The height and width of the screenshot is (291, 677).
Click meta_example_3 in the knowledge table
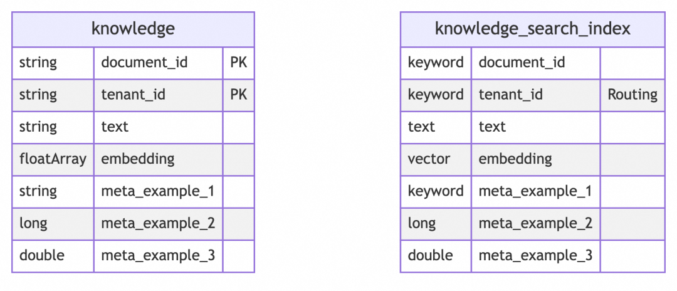[x=158, y=256]
